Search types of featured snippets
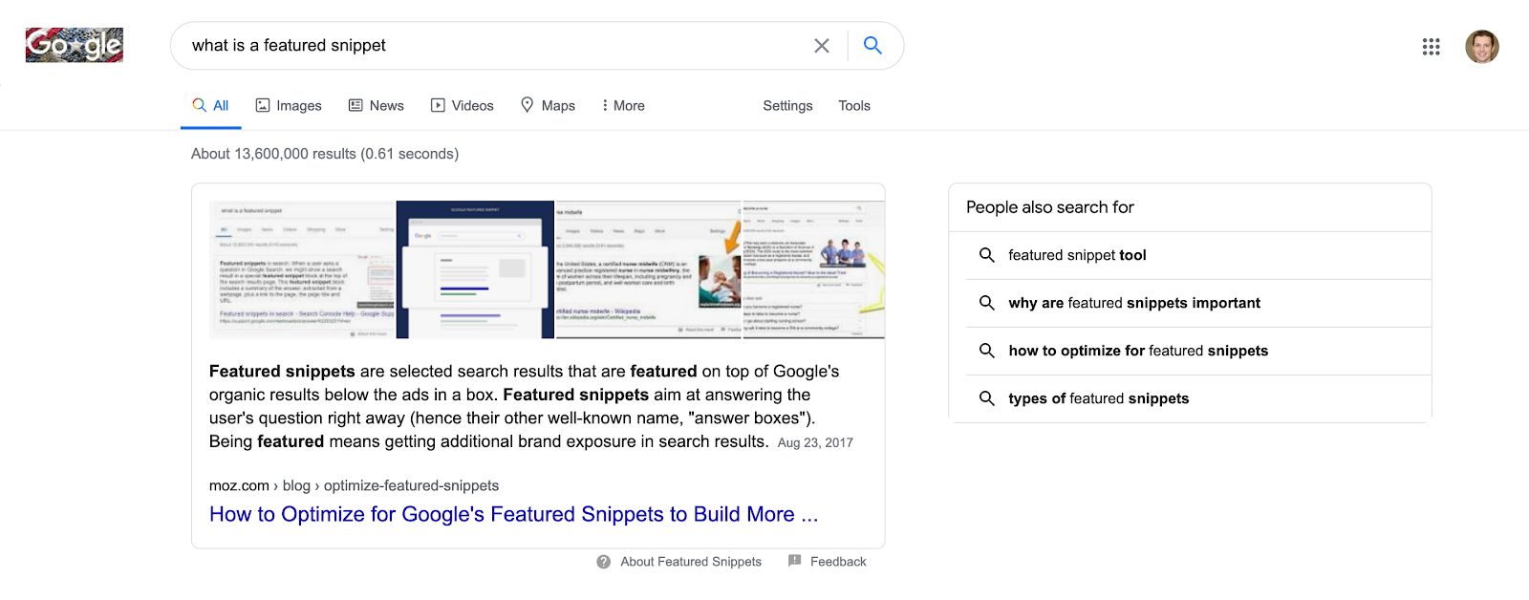This screenshot has width=1529, height=600. [1190, 398]
